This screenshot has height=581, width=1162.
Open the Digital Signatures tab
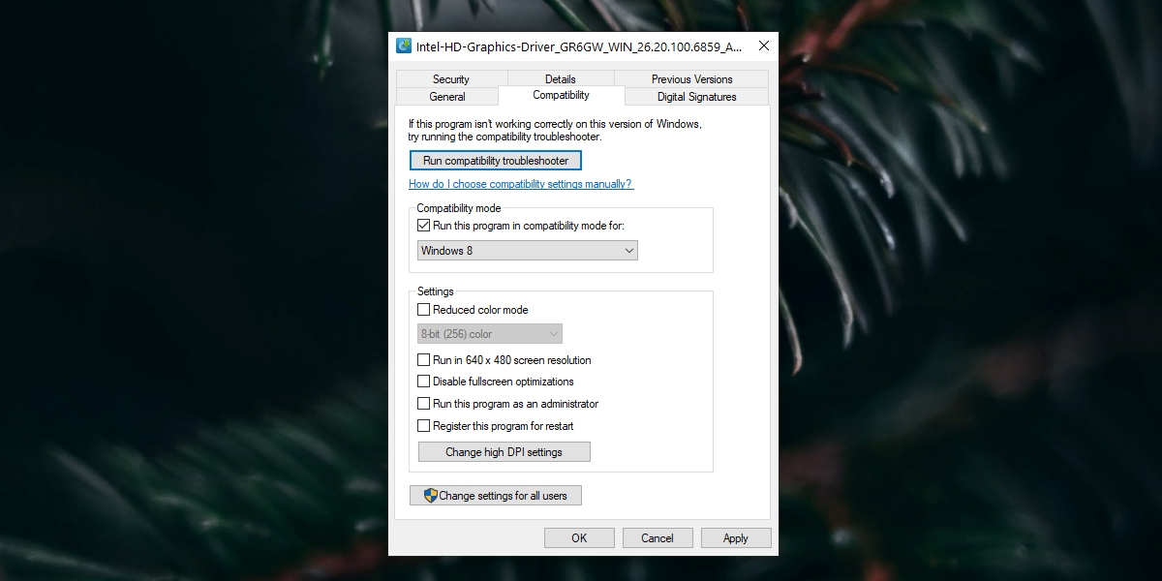pyautogui.click(x=697, y=97)
